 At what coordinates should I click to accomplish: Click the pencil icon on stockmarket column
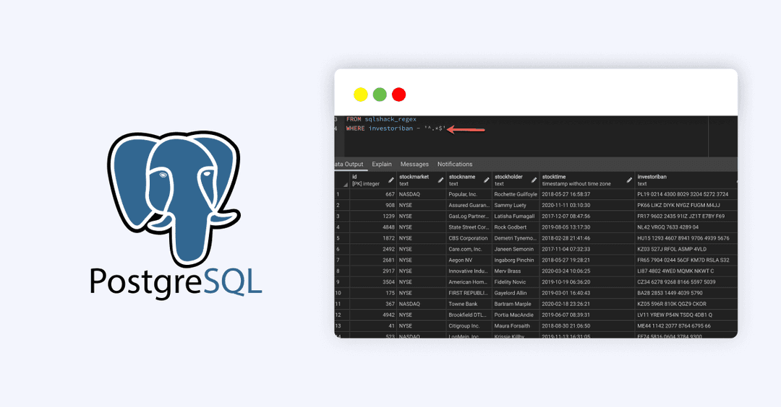pyautogui.click(x=441, y=180)
